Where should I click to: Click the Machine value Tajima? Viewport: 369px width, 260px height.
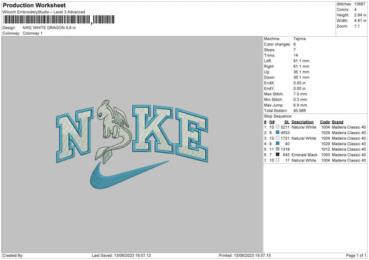[x=300, y=39]
